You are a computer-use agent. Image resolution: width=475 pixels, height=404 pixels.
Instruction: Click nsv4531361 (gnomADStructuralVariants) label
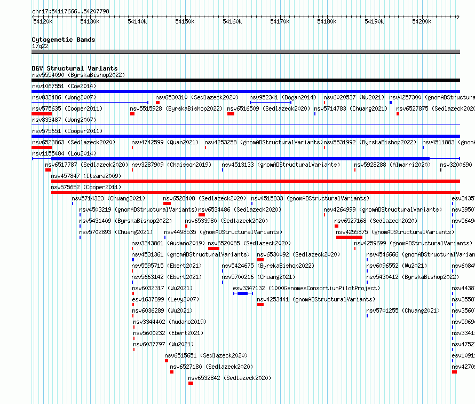191,254
